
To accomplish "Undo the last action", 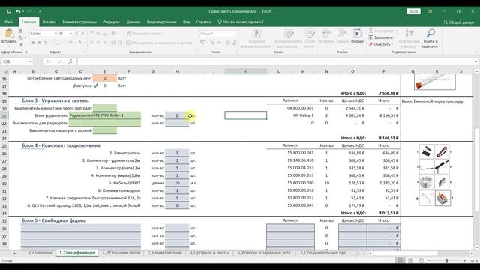I will point(18,12).
